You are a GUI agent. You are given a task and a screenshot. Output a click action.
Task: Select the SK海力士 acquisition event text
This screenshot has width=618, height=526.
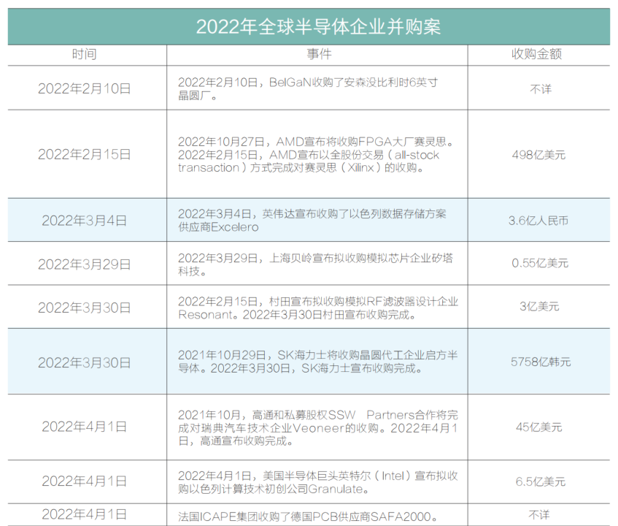tap(318, 362)
